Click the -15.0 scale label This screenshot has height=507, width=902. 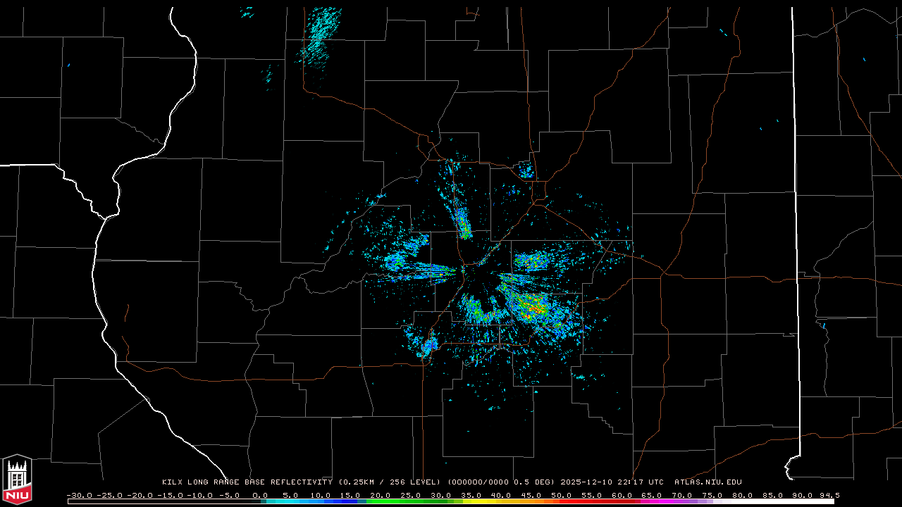[169, 495]
